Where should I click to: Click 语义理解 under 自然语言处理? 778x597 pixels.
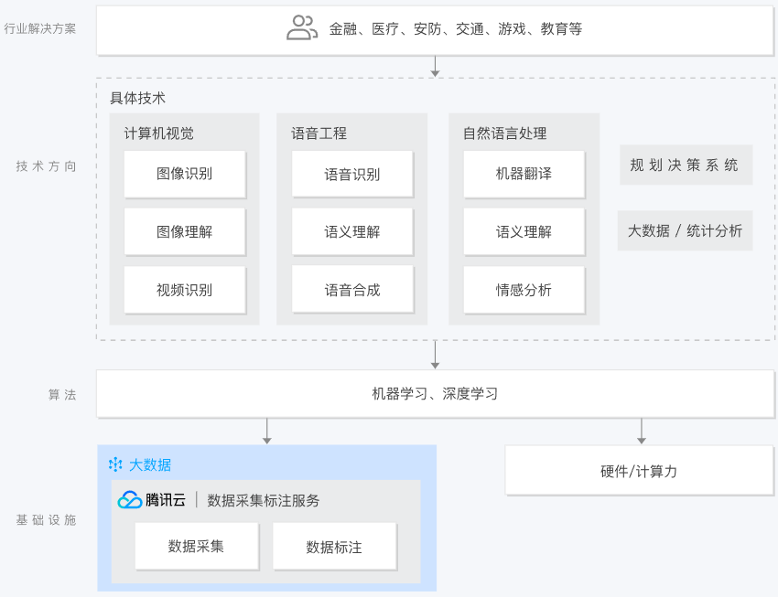(524, 231)
